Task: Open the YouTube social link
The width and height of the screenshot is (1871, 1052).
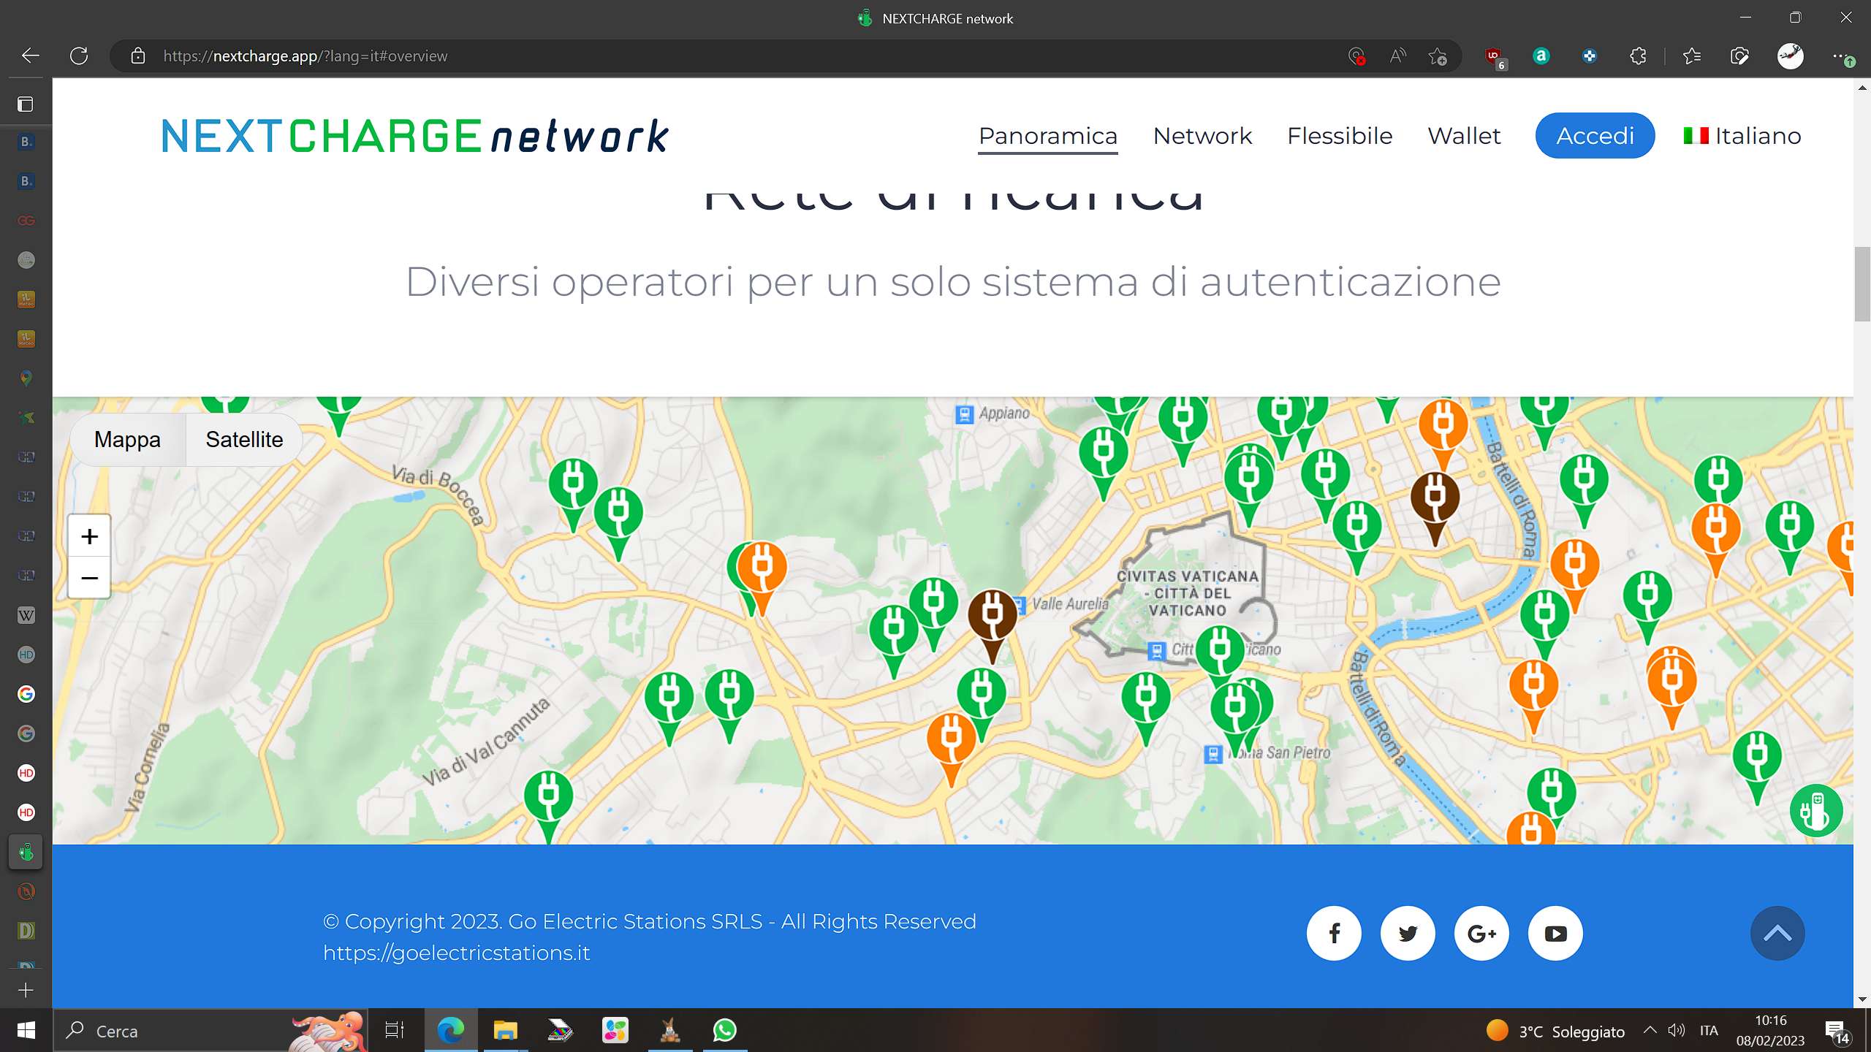Action: [1555, 934]
